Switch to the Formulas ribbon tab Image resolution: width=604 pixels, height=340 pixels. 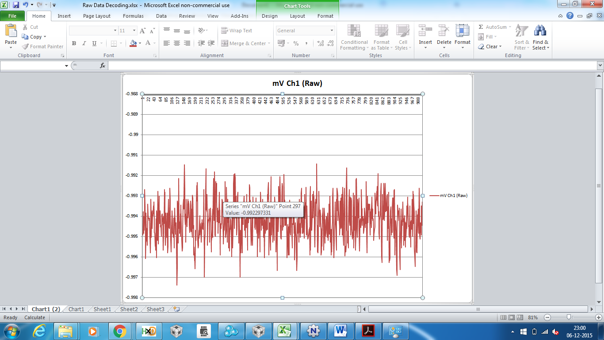click(133, 16)
